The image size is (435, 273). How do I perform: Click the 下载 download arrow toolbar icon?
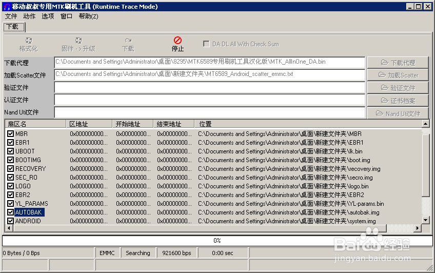(128, 41)
